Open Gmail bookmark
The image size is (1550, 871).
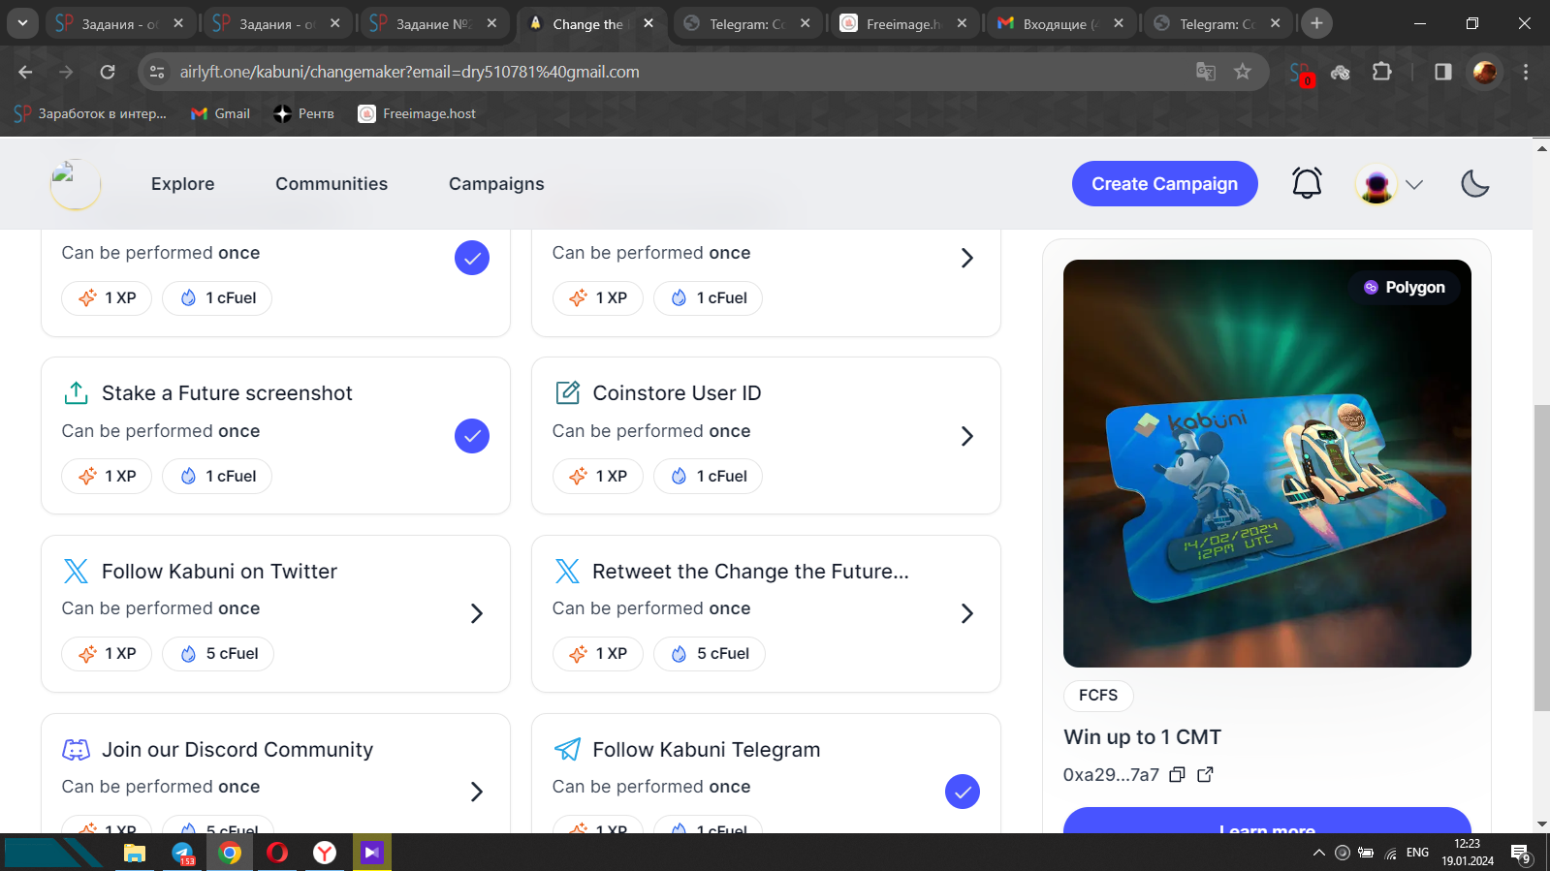220,113
